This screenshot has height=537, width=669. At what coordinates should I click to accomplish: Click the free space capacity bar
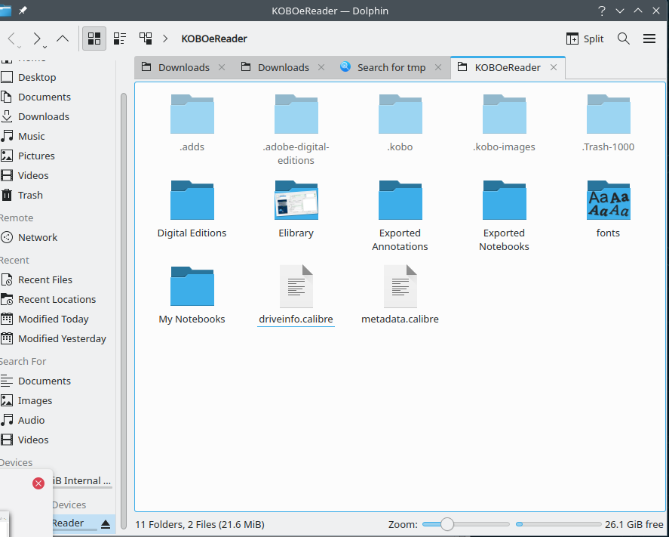(x=558, y=524)
